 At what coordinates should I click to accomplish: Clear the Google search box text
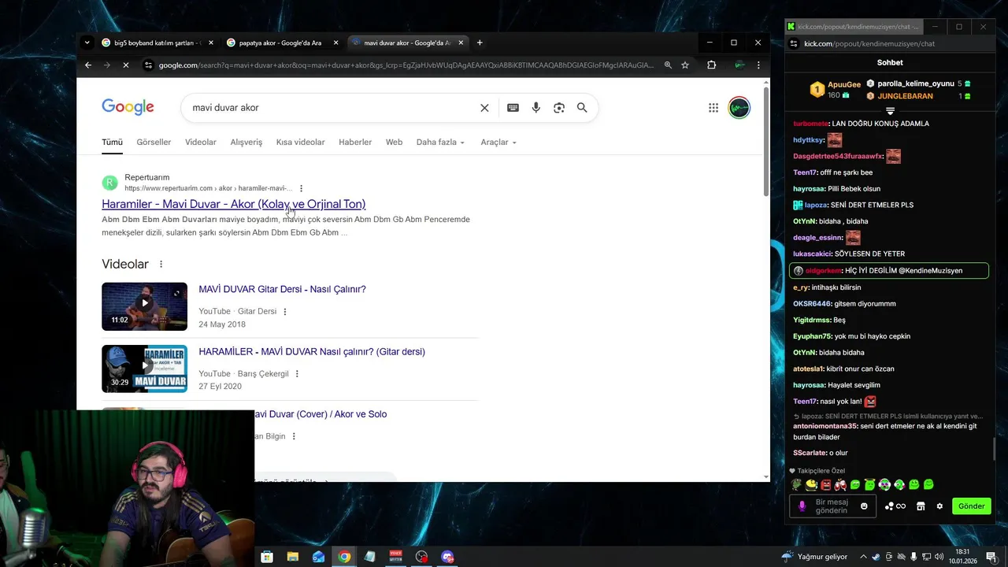(x=484, y=108)
